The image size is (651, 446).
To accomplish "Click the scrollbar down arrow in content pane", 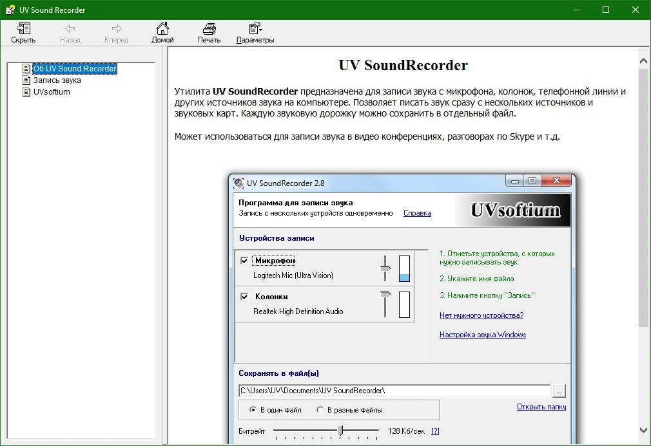I will click(x=643, y=431).
